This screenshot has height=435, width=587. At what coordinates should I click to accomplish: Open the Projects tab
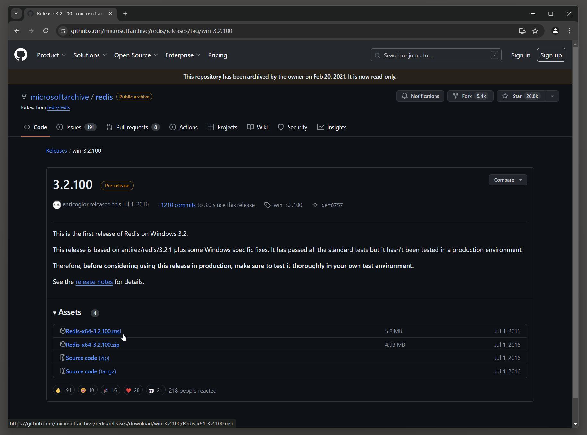(x=222, y=127)
